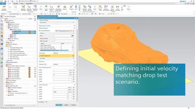Click the Cancel button
Image resolution: width=195 pixels, height=109 pixels.
click(73, 105)
